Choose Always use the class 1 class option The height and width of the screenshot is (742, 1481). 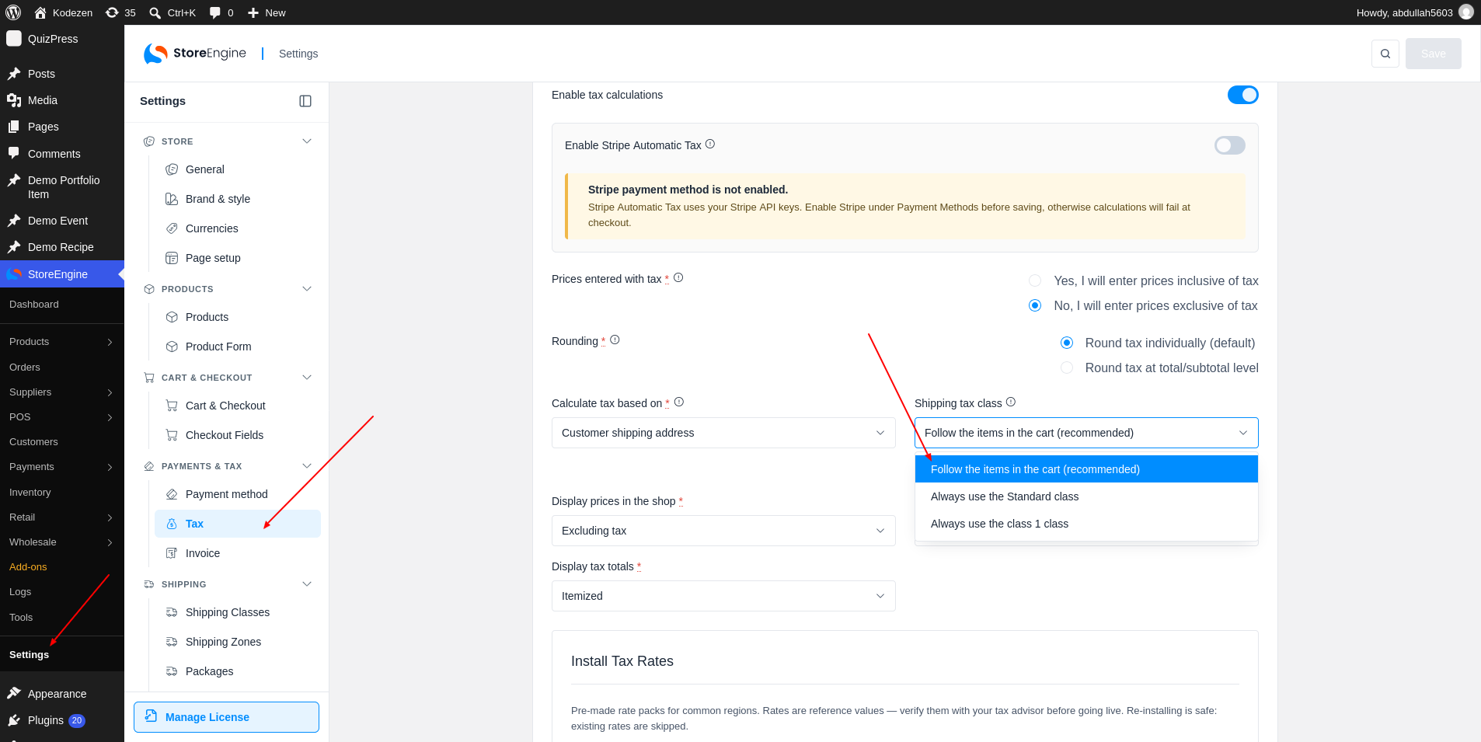tap(1086, 524)
